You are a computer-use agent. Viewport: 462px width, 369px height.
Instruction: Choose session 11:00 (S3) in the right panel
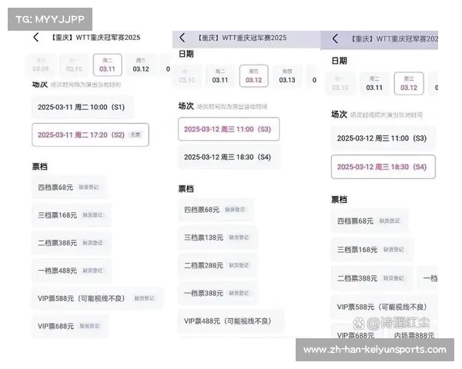383,138
